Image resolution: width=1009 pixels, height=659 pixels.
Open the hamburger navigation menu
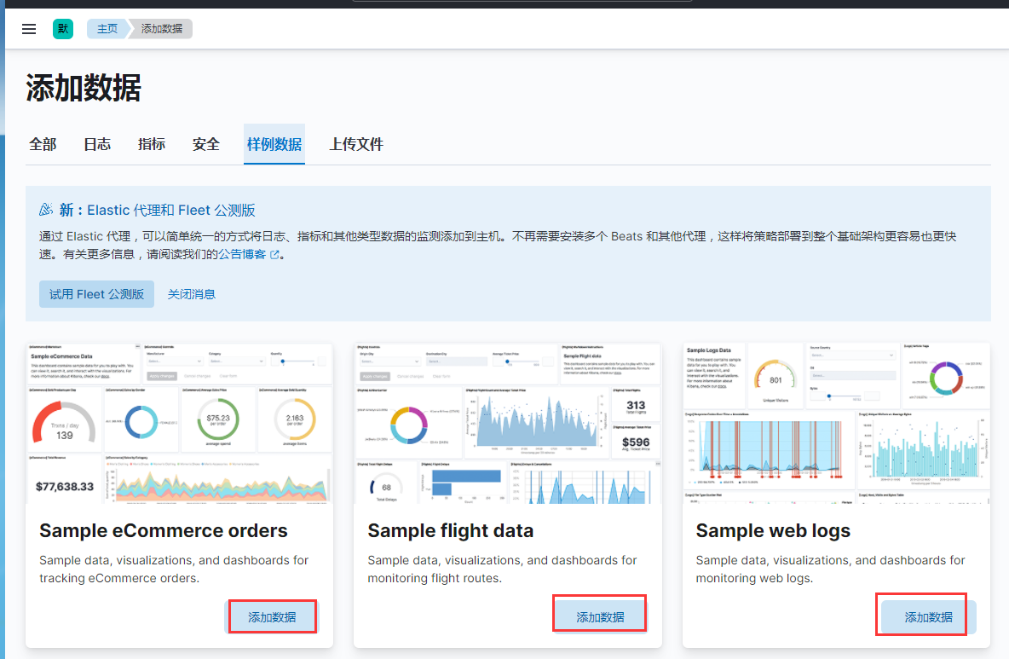point(29,29)
